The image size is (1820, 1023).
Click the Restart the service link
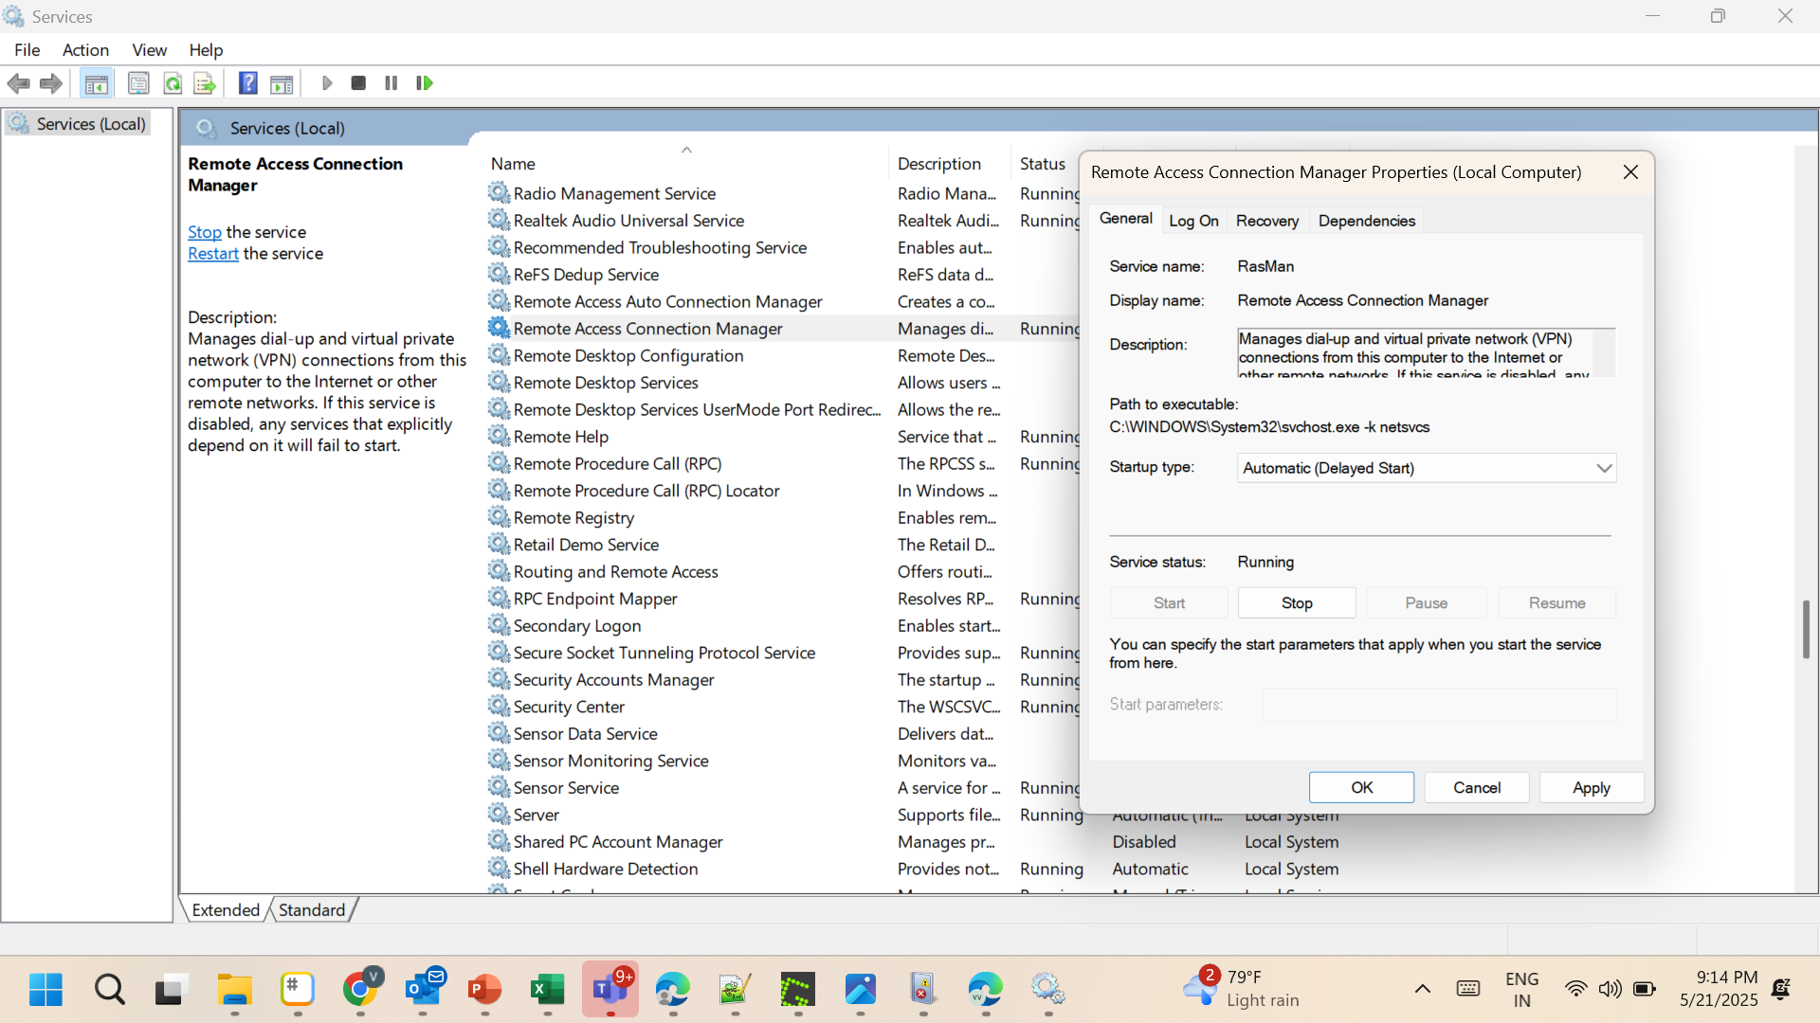[x=212, y=254]
